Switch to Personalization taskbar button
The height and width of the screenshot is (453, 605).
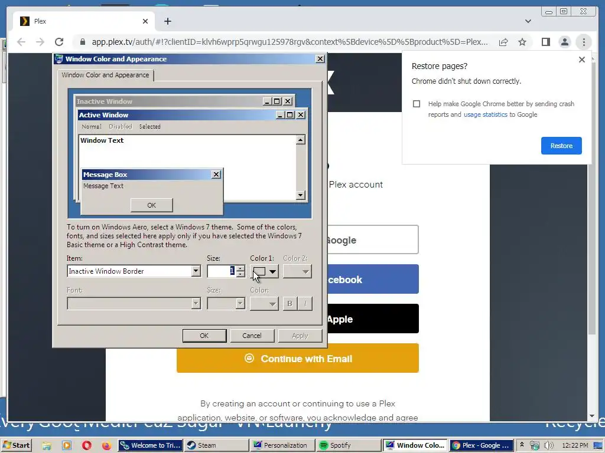point(283,445)
